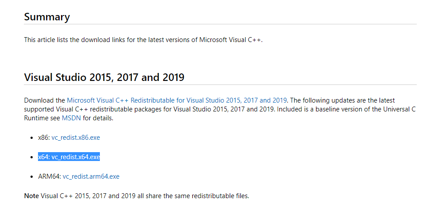Click the bullet point before x86
430x203 pixels.
coord(31,138)
